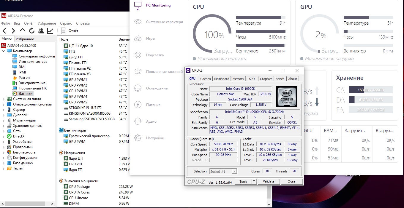404x208 pixels.
Task: Open the Настройки gear icon
Action: (x=138, y=138)
